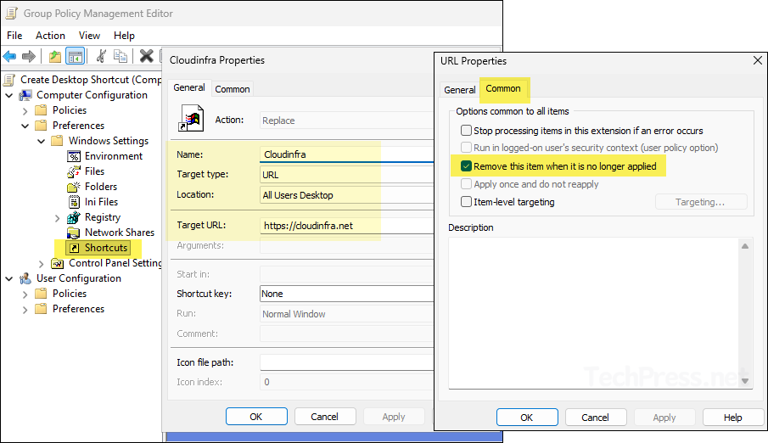The height and width of the screenshot is (443, 768).
Task: Click the Icon file path field
Action: pos(347,362)
